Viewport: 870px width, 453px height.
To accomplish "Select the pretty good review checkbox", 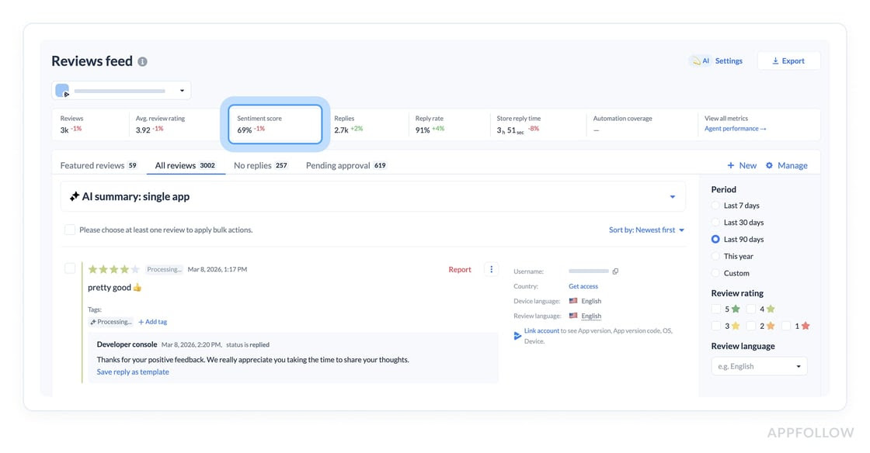I will click(x=70, y=268).
